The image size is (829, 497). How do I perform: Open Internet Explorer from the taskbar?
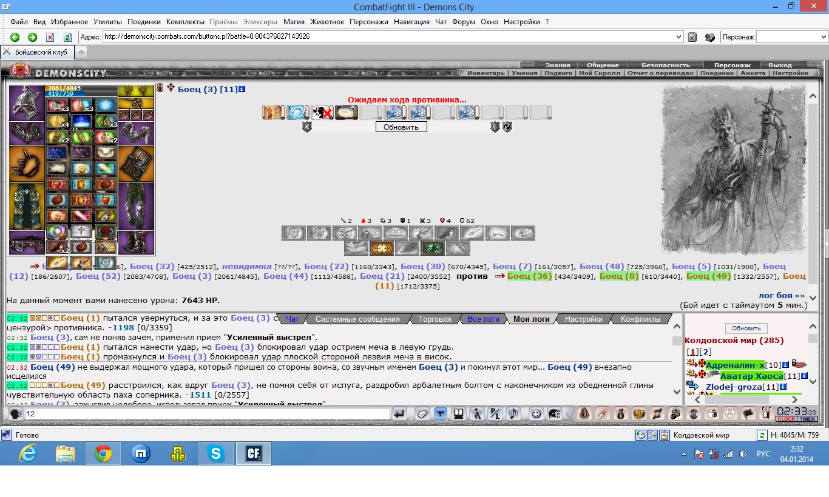pyautogui.click(x=28, y=453)
